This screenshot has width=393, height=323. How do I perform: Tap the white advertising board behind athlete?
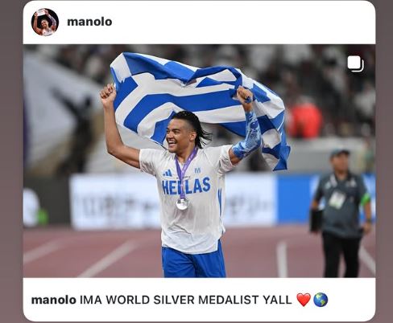[x=172, y=202]
